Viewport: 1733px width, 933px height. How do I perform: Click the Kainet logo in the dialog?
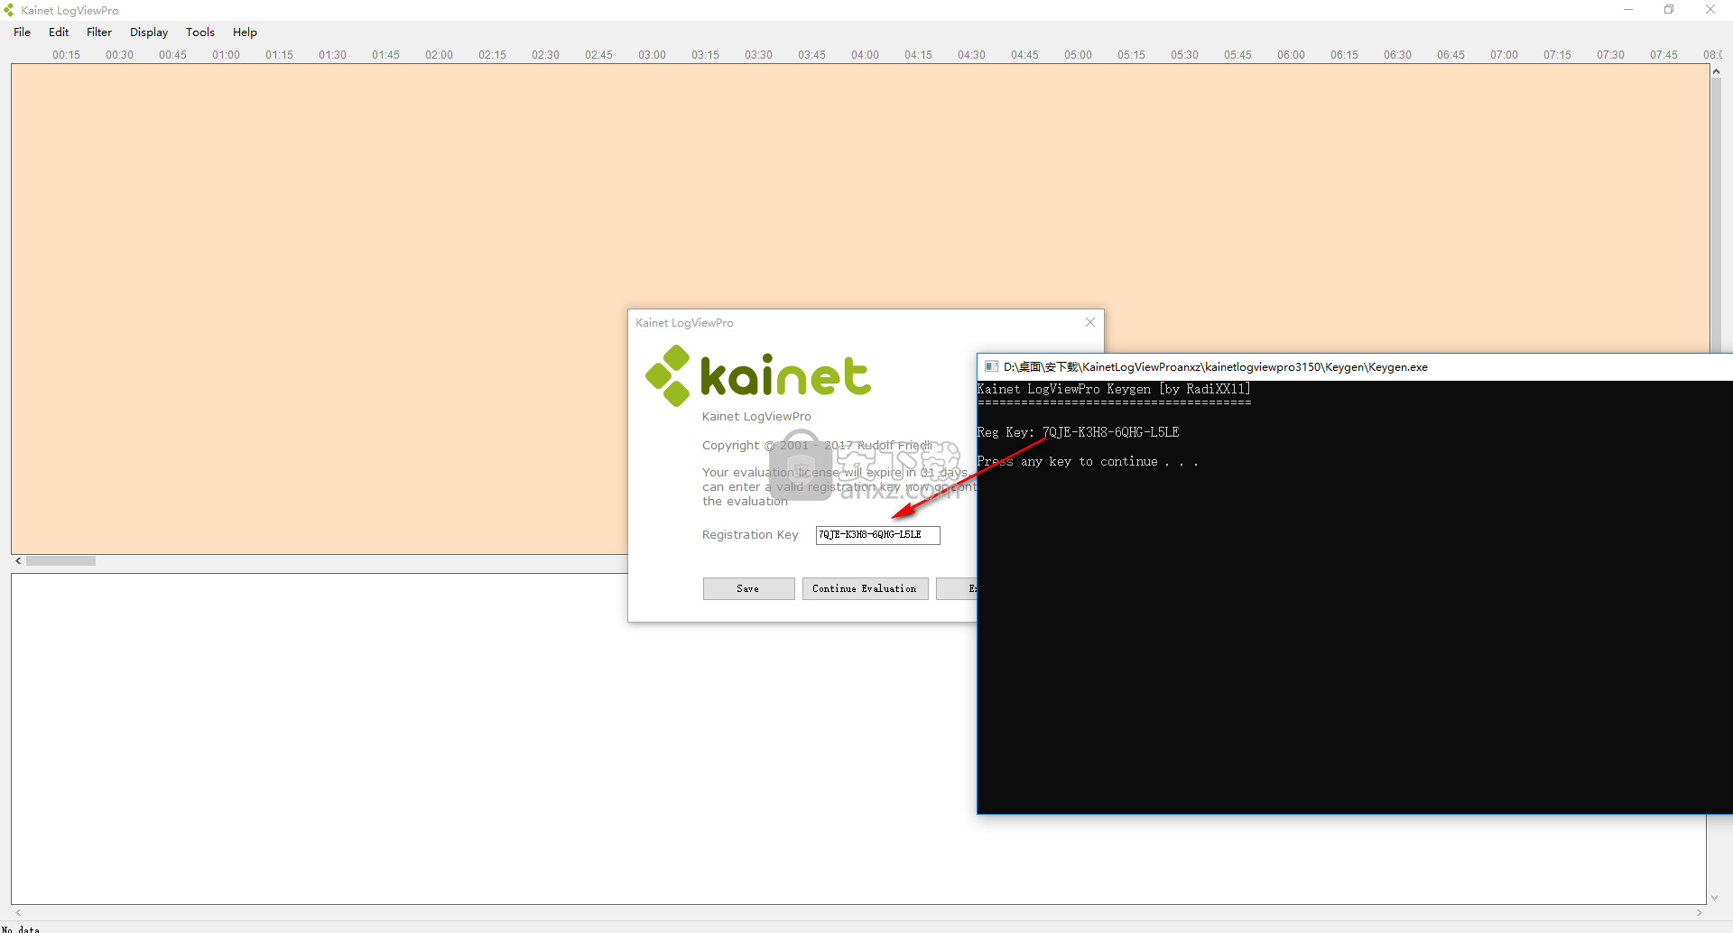pos(758,375)
